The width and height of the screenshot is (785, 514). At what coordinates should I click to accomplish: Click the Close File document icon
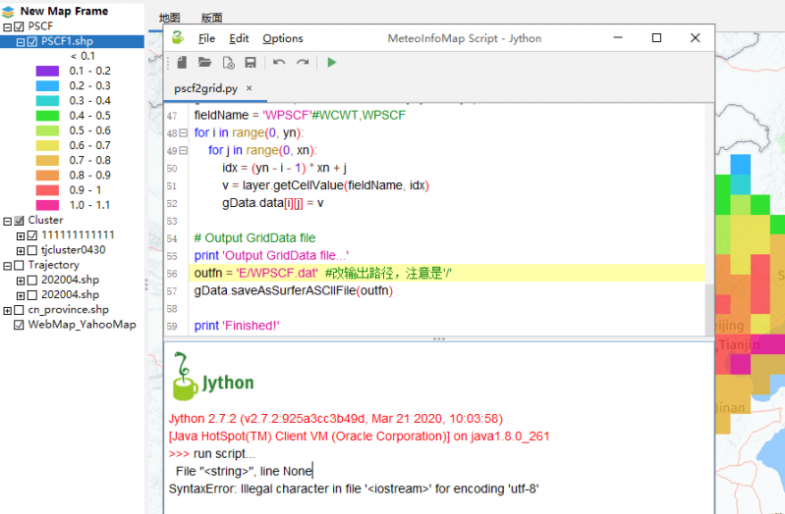tap(228, 63)
